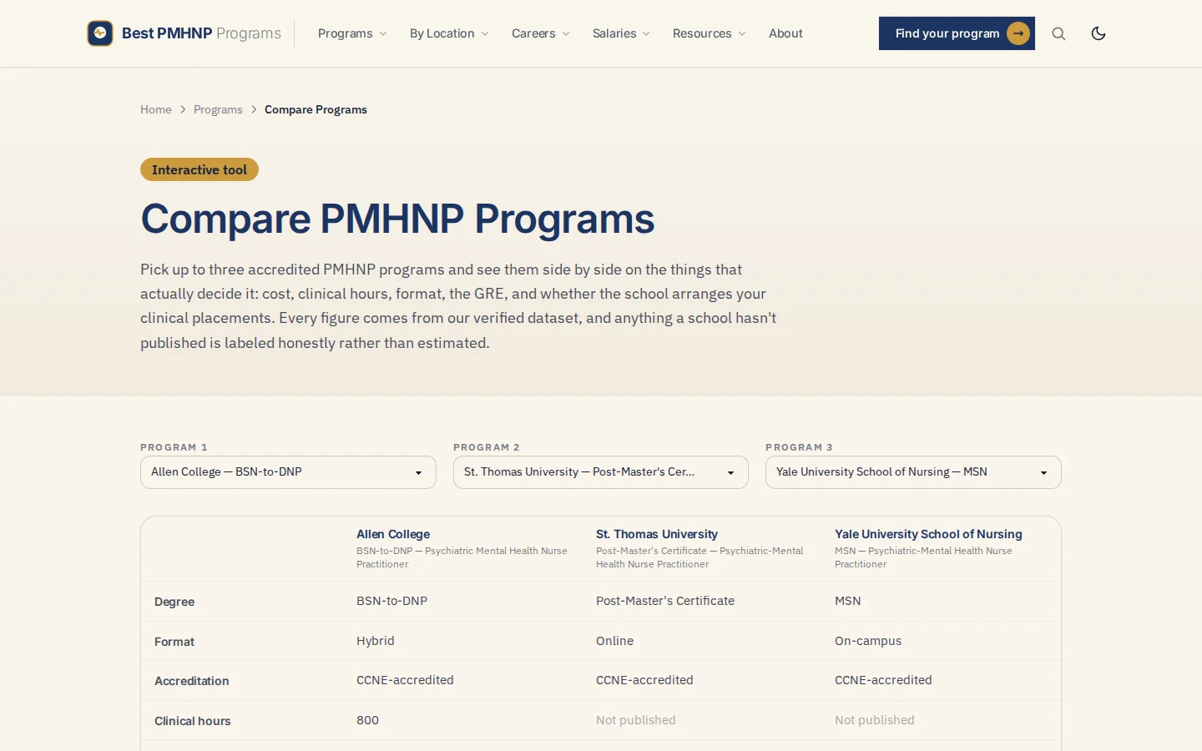
Task: Click the Format row label
Action: (x=174, y=642)
